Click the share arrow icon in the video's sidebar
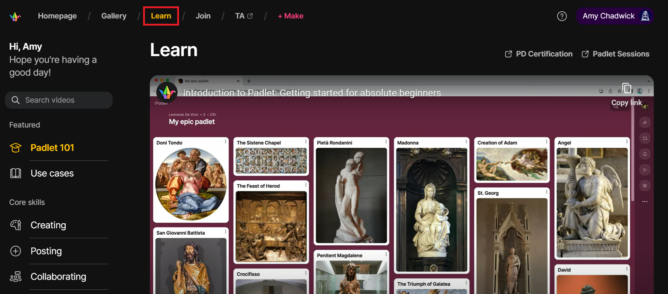The width and height of the screenshot is (668, 294). click(x=645, y=123)
